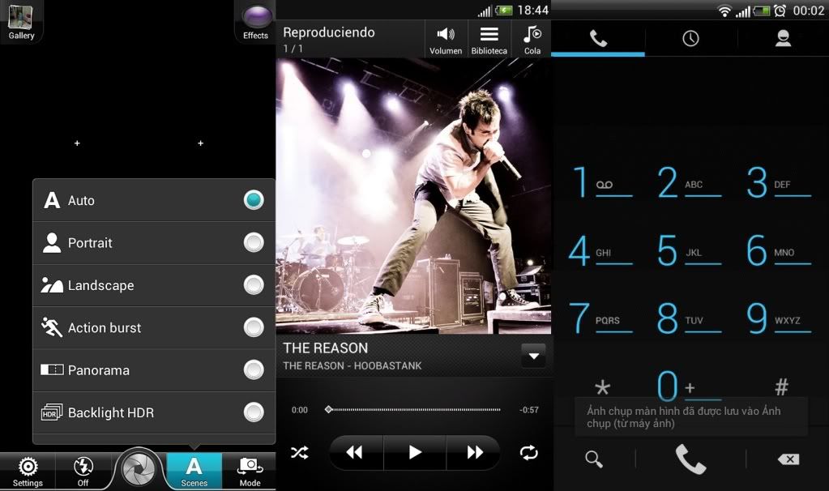The width and height of the screenshot is (829, 491).
Task: Tap the star key on dialer
Action: click(x=602, y=388)
